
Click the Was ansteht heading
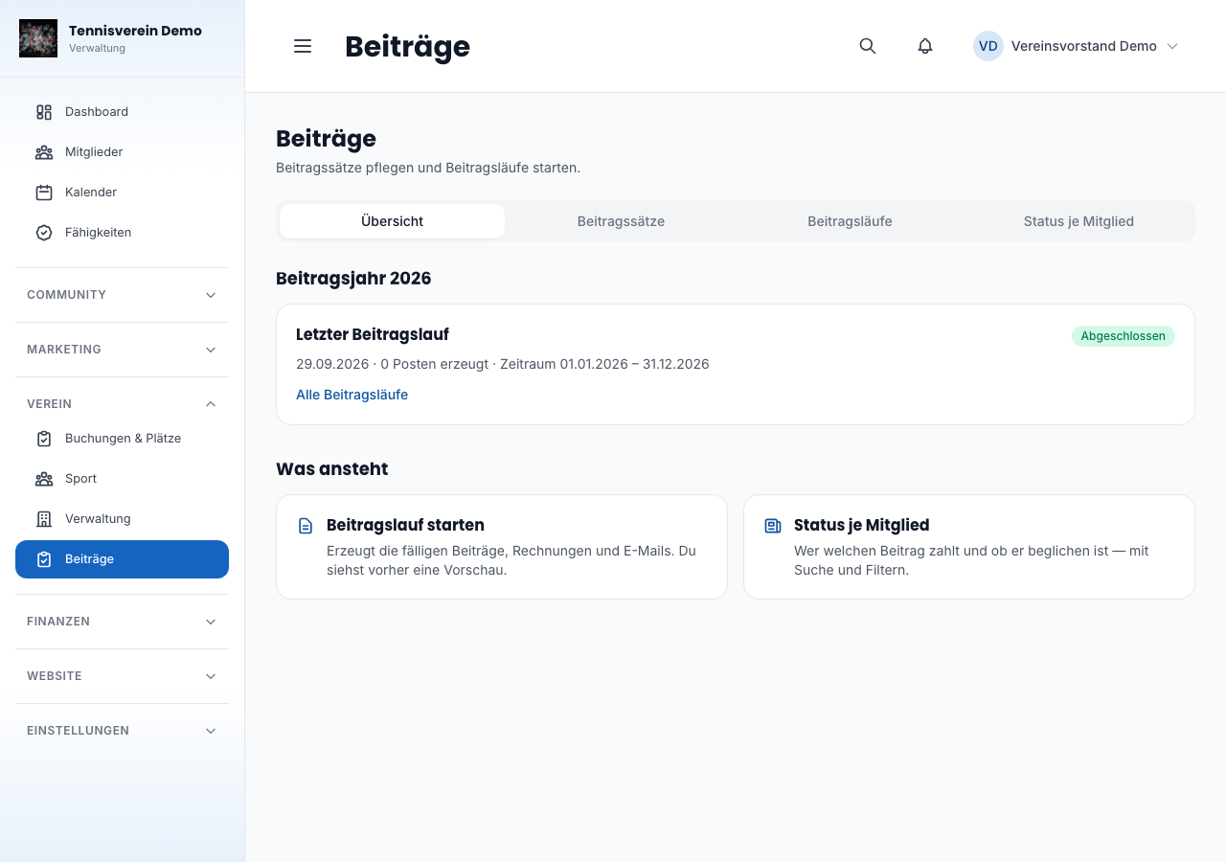click(332, 469)
